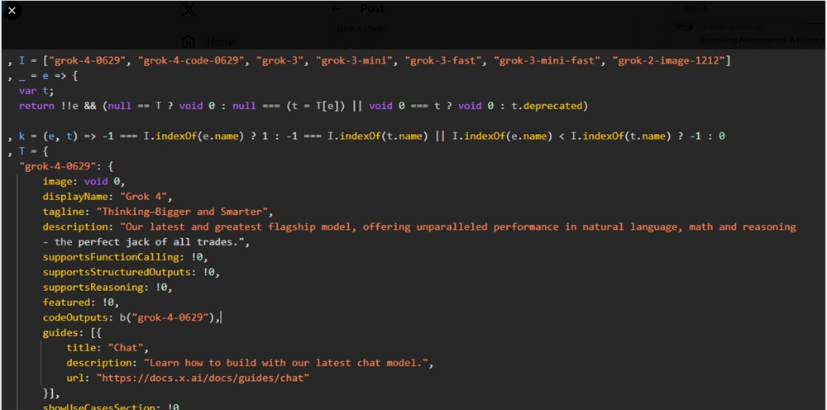827x410 pixels.
Task: Click the supportsFunctionCalling property
Action: click(111, 257)
